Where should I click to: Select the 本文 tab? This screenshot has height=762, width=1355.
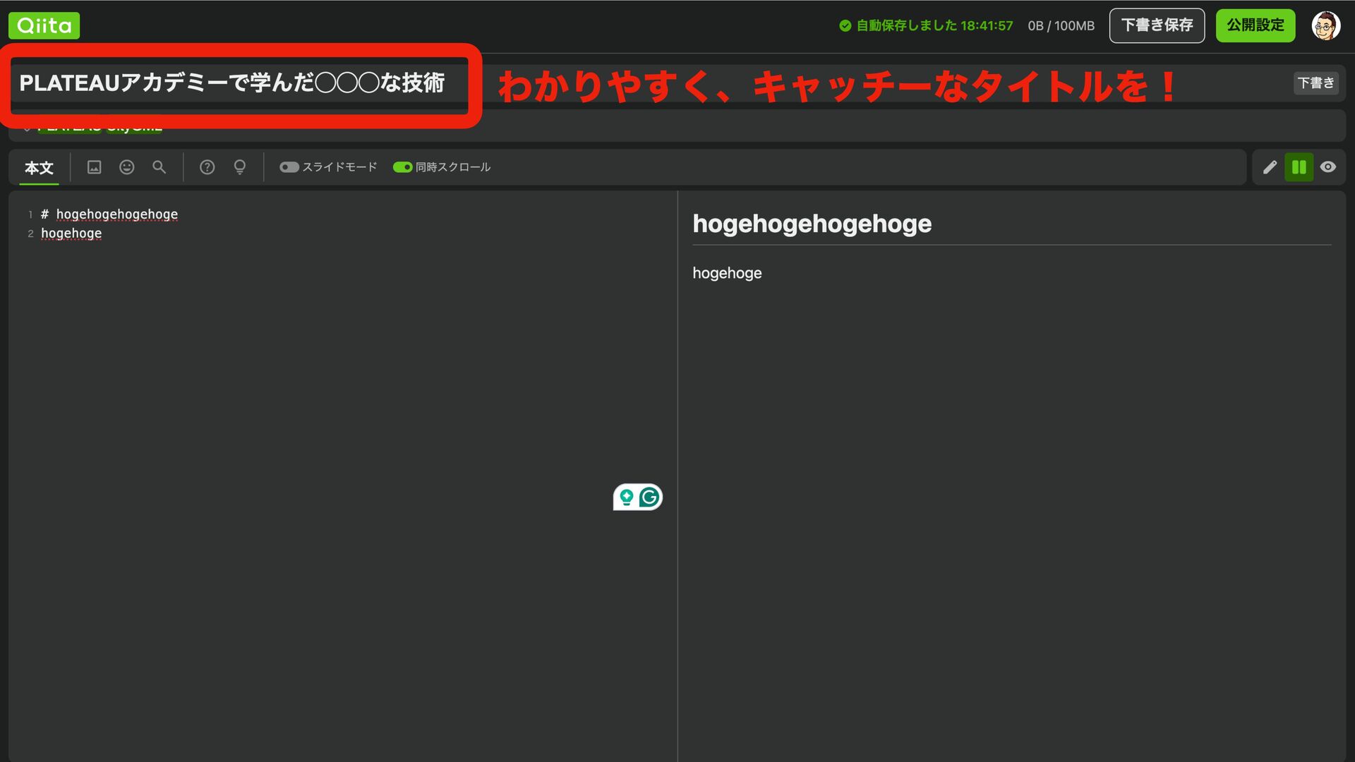[39, 168]
